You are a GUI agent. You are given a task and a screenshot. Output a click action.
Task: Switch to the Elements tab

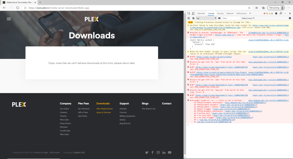(201, 13)
